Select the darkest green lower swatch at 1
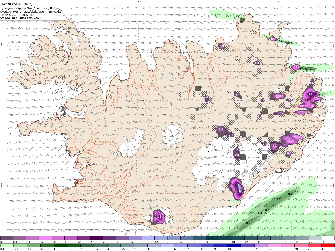The height and width of the screenshot is (251, 335). tap(60, 245)
